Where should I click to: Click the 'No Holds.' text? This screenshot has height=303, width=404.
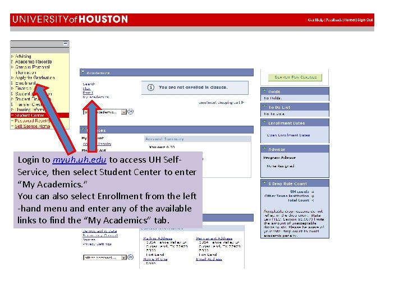point(273,98)
